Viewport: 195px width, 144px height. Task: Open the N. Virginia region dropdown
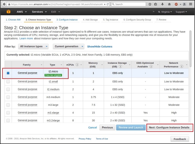point(165,12)
